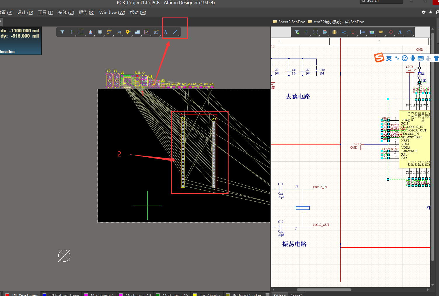Click capacitor C11 in the schematic

tap(281, 189)
